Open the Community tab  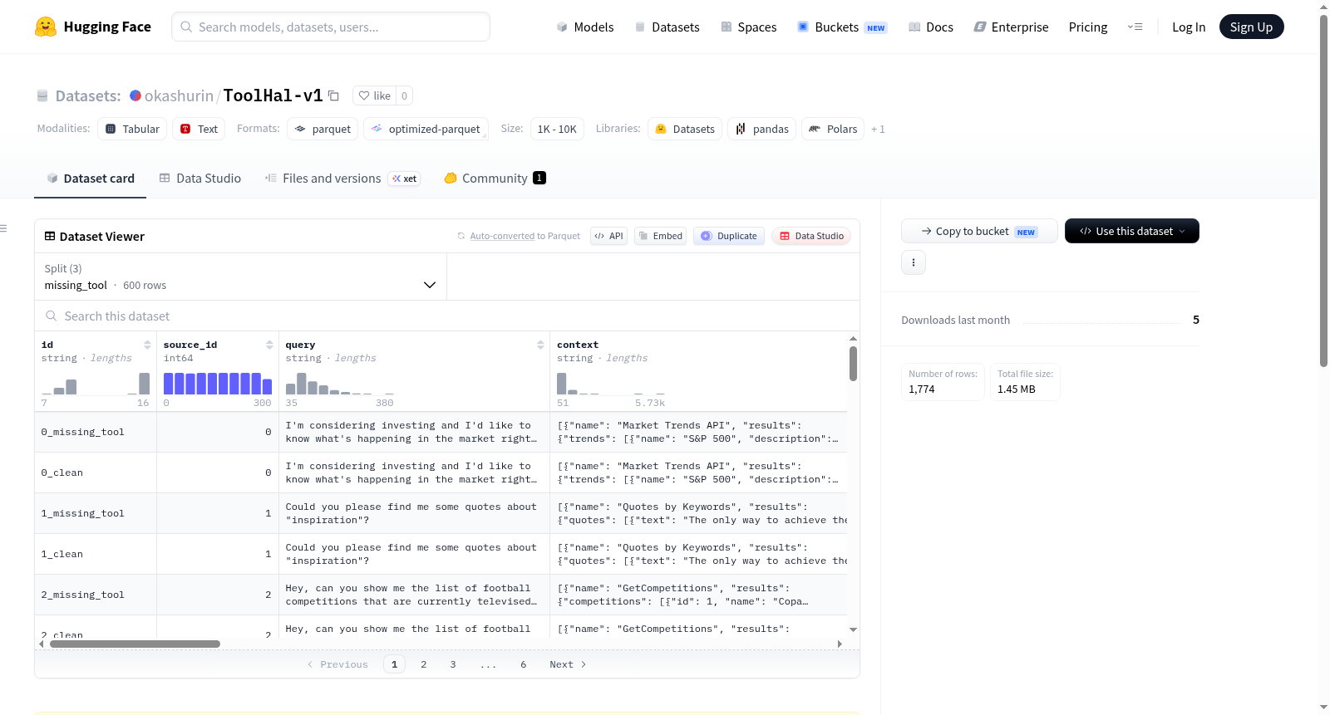(x=495, y=179)
